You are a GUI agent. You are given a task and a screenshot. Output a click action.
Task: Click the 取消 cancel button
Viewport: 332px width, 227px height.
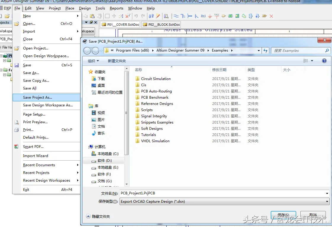(x=313, y=215)
